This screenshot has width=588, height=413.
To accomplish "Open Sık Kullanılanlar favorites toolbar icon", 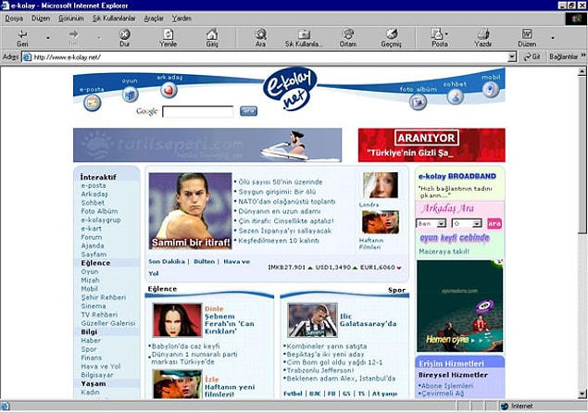I will pyautogui.click(x=304, y=38).
